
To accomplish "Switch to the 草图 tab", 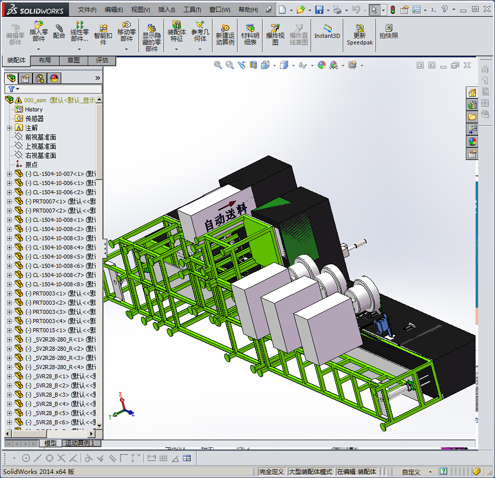I will pyautogui.click(x=73, y=60).
